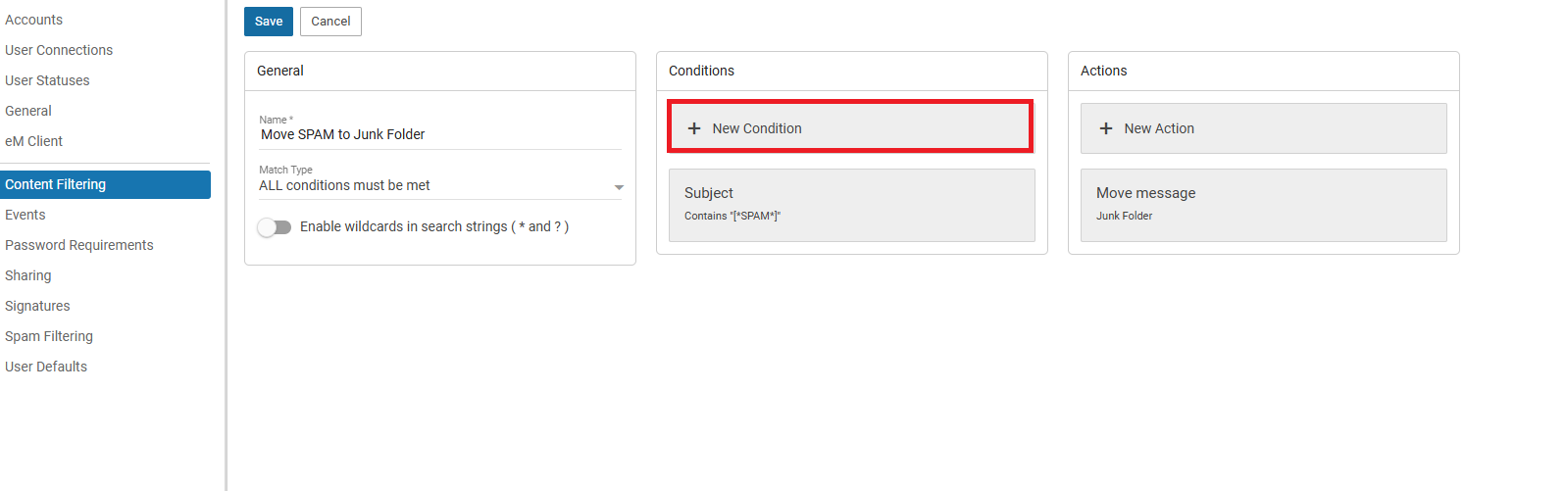The width and height of the screenshot is (1565, 491).
Task: Click the plus icon beside New Action
Action: click(1106, 128)
